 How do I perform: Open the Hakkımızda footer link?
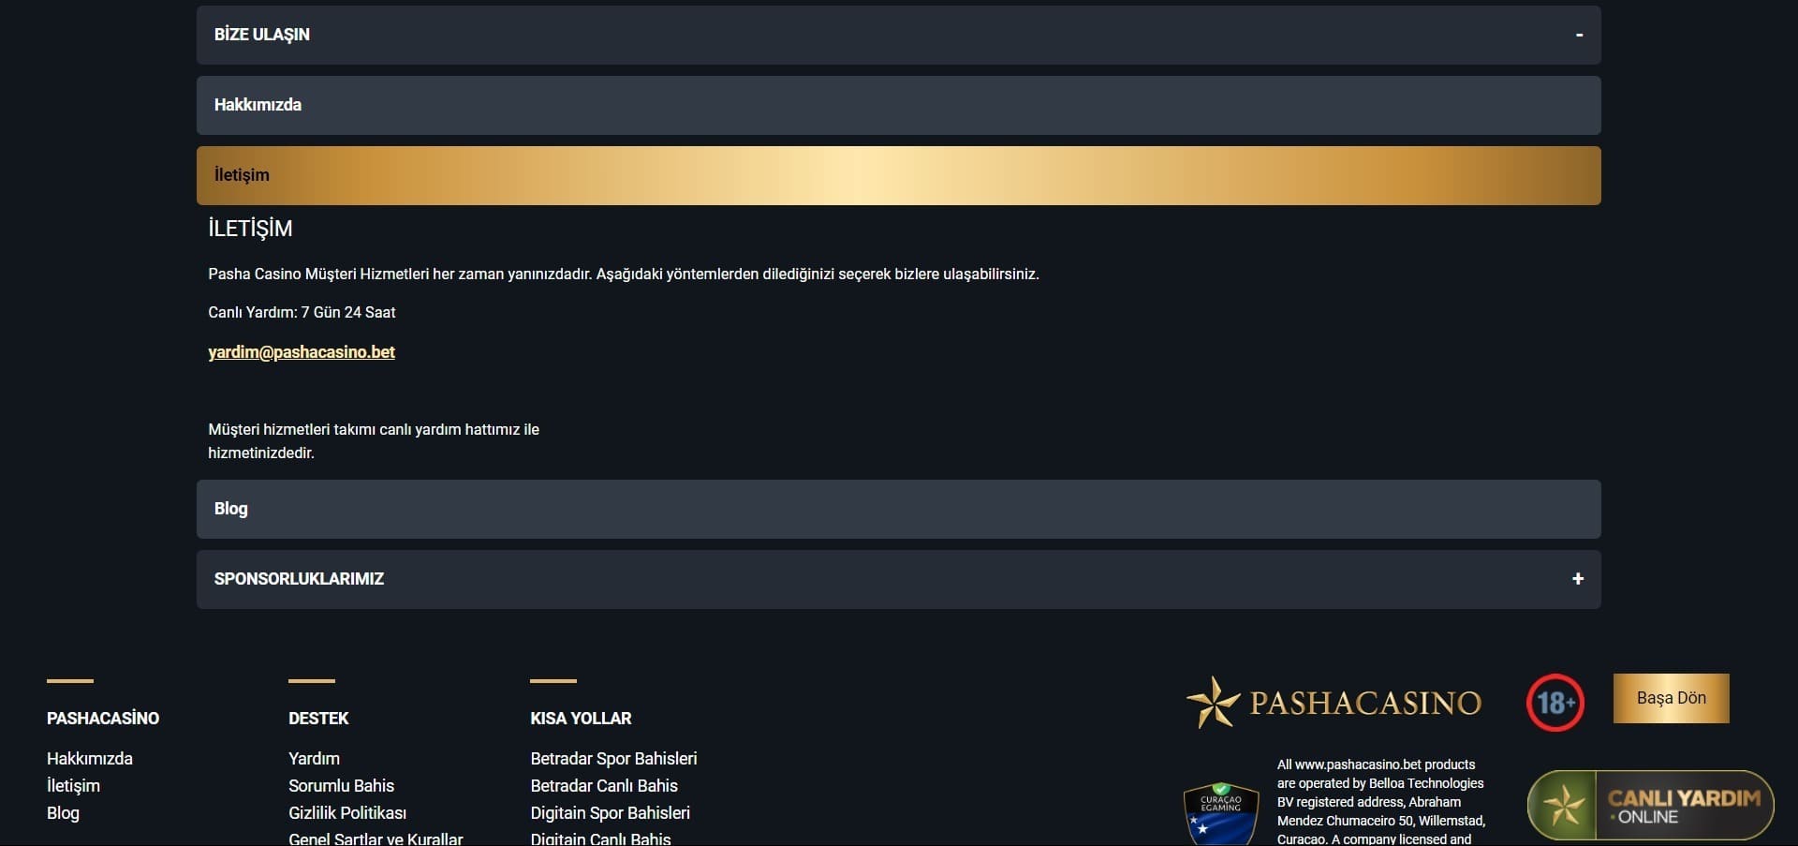(90, 759)
